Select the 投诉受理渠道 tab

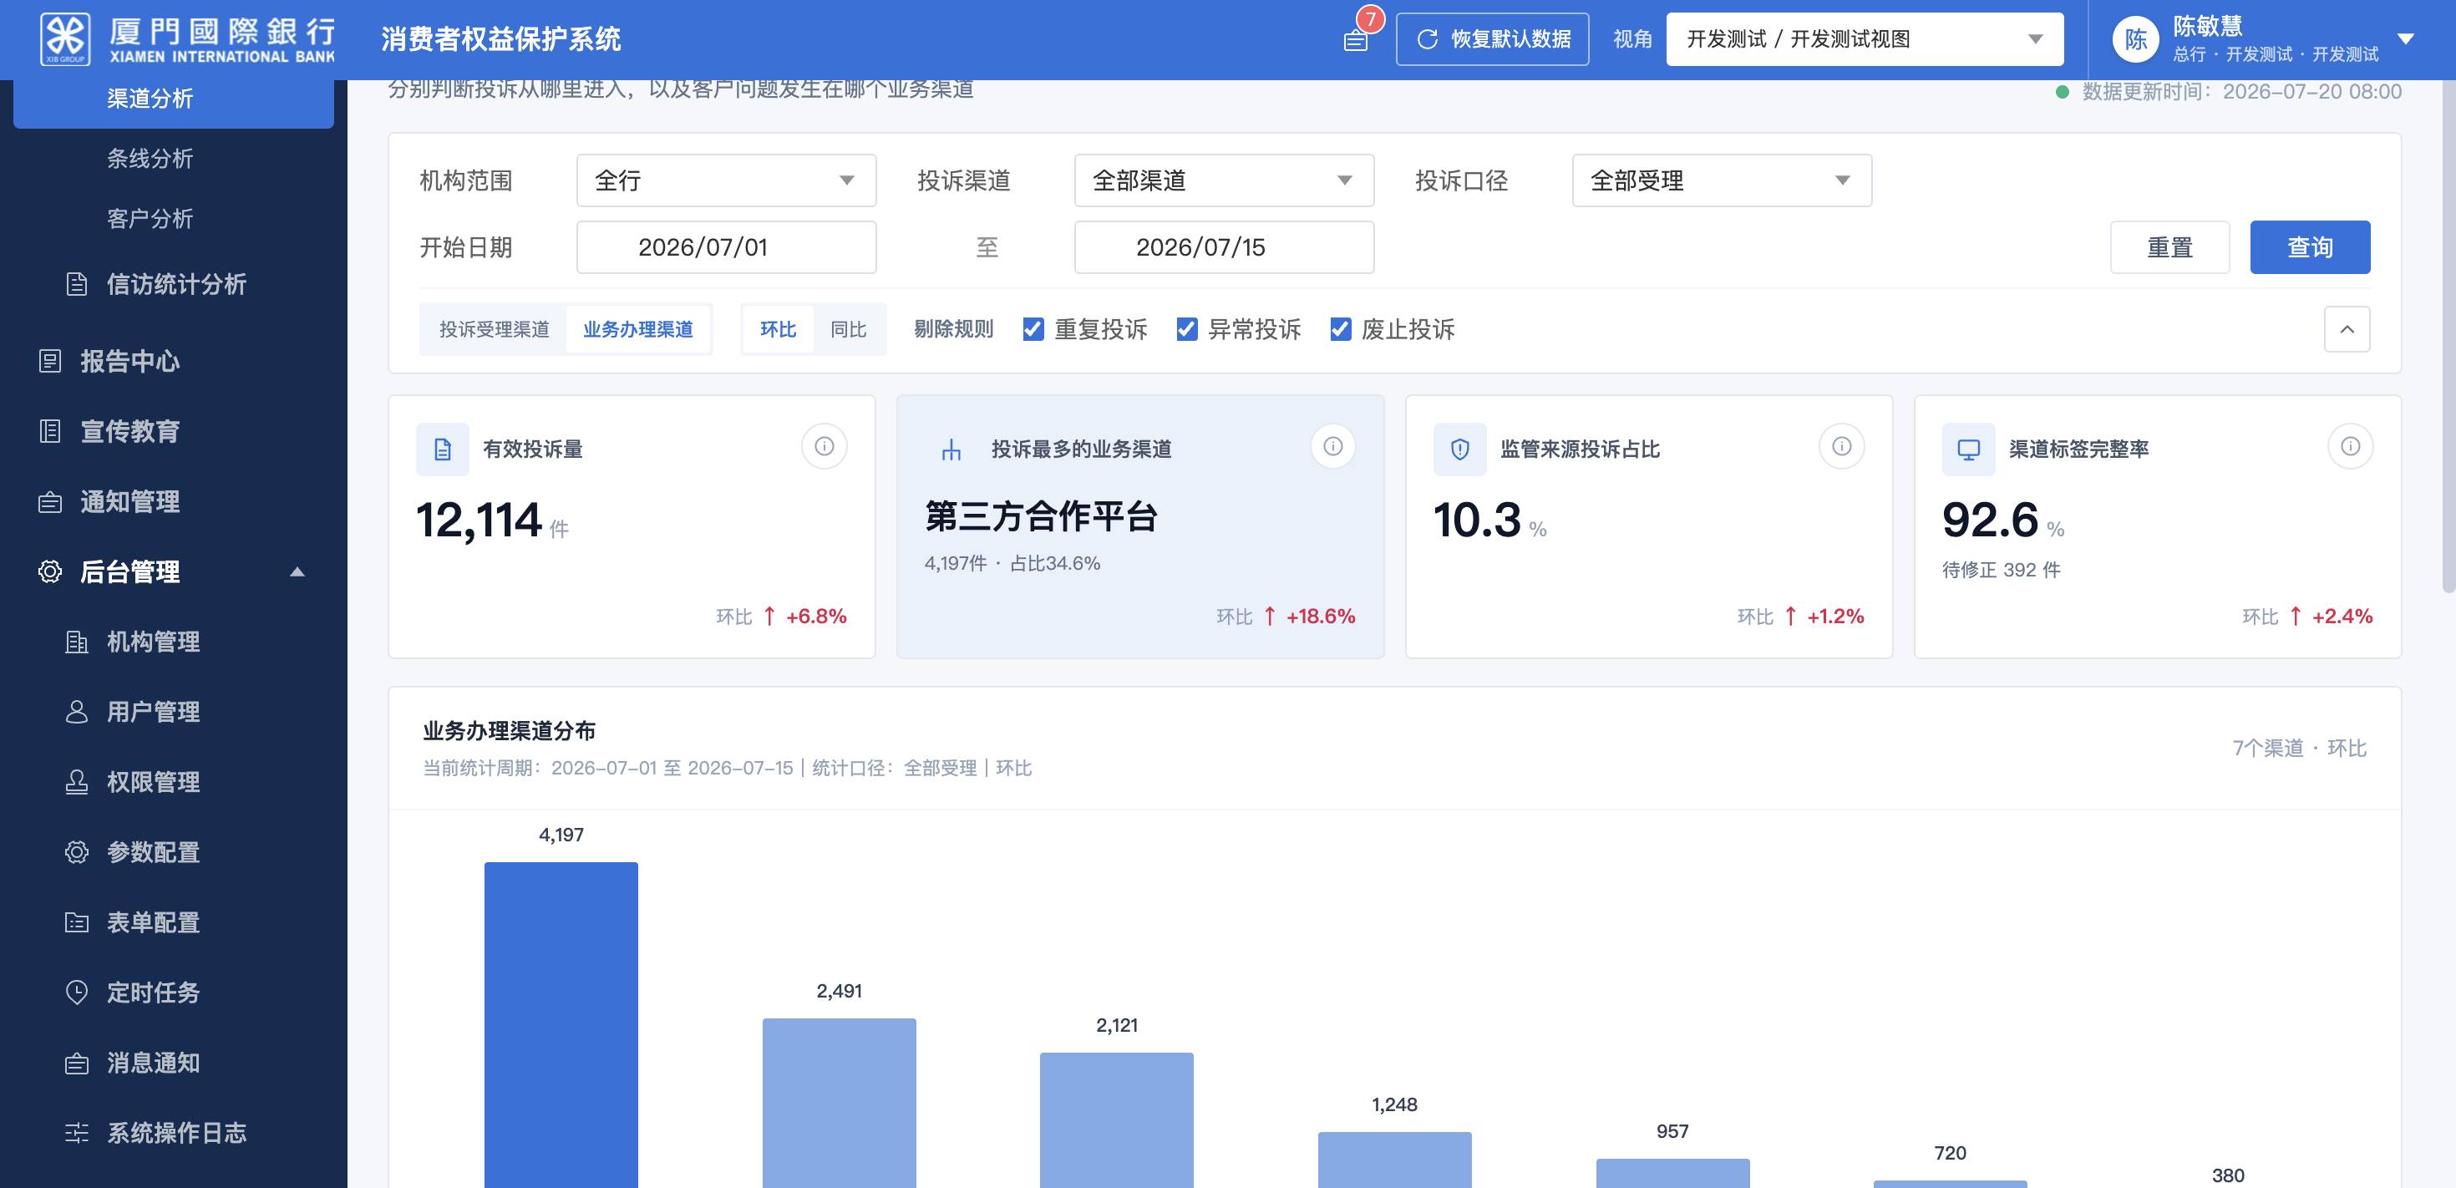click(x=494, y=329)
